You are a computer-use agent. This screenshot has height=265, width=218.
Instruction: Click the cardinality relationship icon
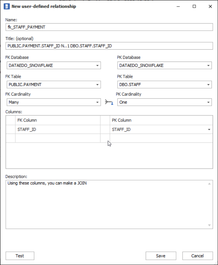109,102
